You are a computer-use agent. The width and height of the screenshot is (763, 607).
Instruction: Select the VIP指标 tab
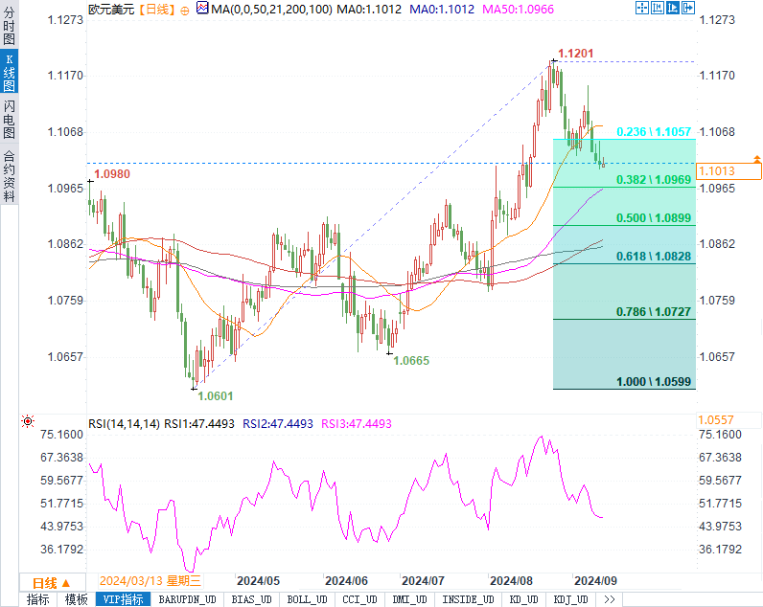coord(123,599)
